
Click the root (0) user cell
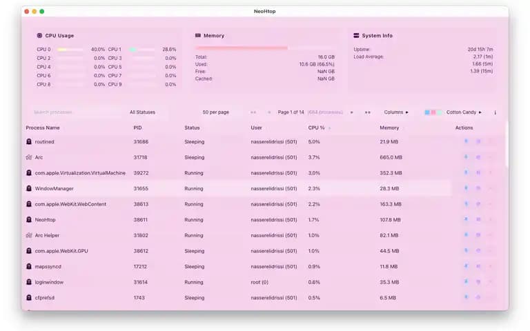(259, 281)
